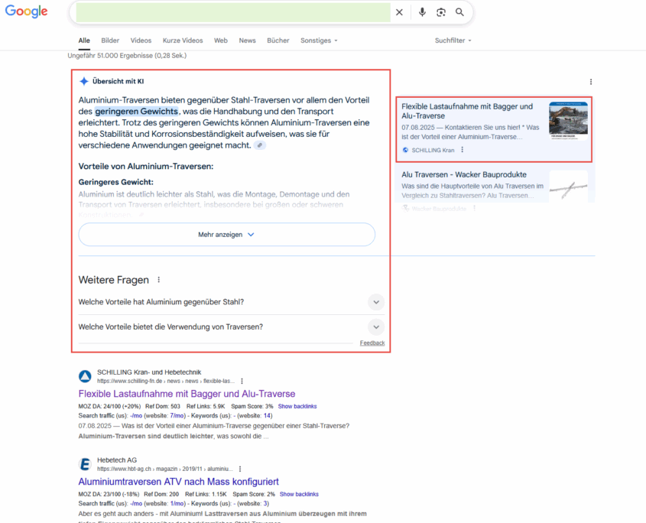
Task: Open result Aluminiumtraversen ATV nach Mass konfiguriert
Action: (x=178, y=482)
